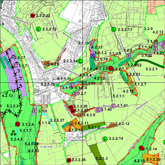Click the street name Härlestraße

[105, 11]
